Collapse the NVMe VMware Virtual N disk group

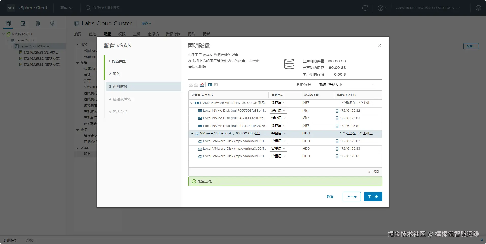point(192,103)
